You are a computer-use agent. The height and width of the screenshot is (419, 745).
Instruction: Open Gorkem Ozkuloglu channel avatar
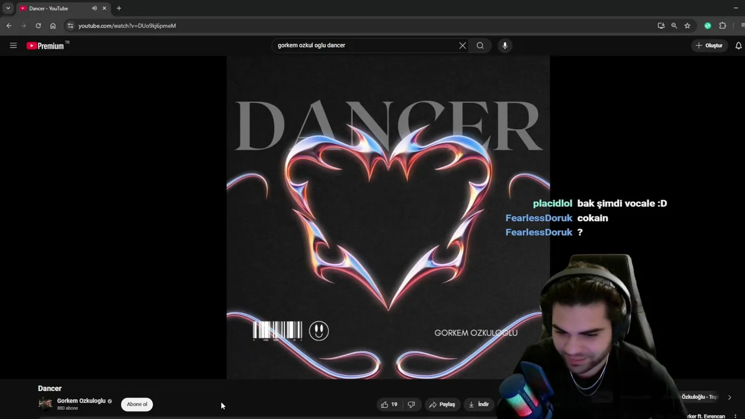45,404
